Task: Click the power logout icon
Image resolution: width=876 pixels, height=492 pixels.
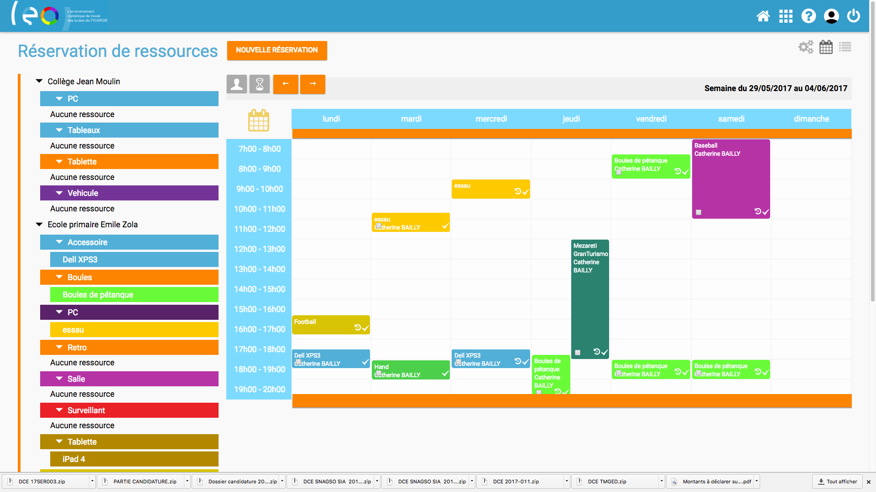Action: 854,16
